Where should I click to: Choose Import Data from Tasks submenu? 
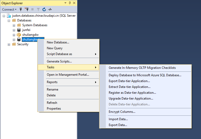pyautogui.click(x=118, y=119)
